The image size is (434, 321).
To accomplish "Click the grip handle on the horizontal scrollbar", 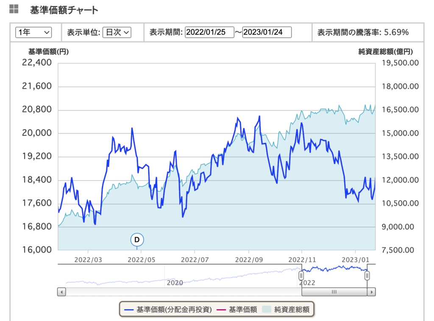I will click(x=334, y=292).
